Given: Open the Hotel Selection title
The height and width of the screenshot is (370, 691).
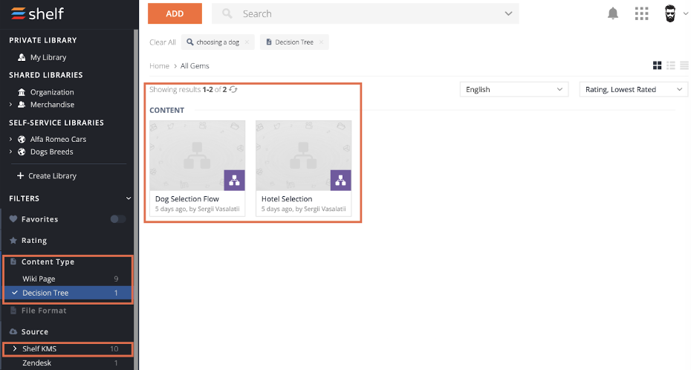Looking at the screenshot, I should [287, 199].
